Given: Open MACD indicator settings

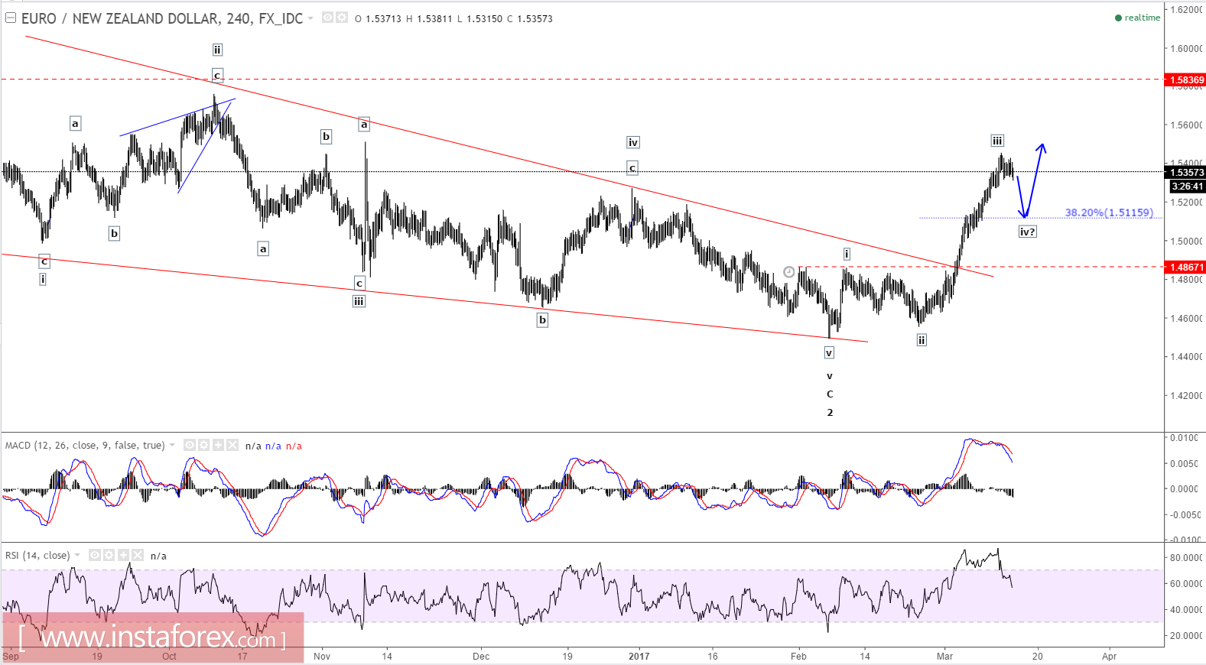Looking at the screenshot, I should point(203,445).
